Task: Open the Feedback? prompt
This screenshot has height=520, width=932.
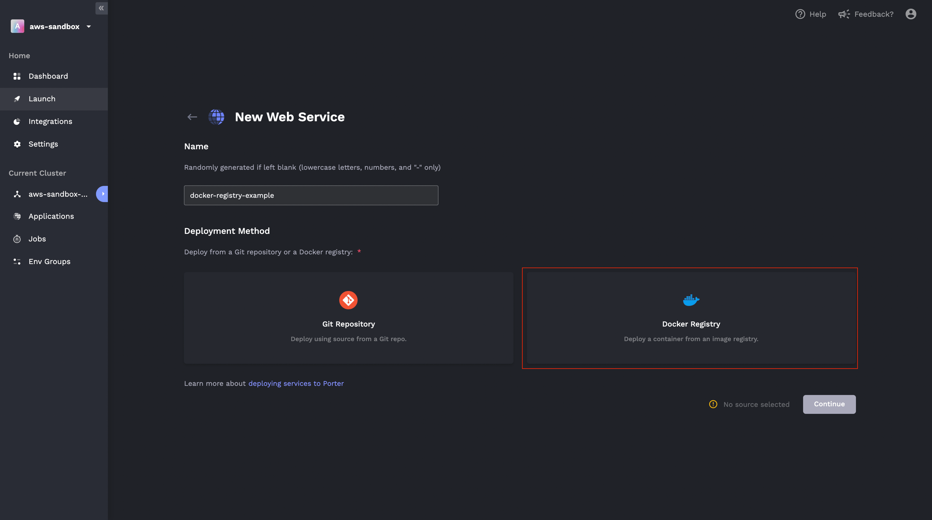Action: [x=866, y=14]
